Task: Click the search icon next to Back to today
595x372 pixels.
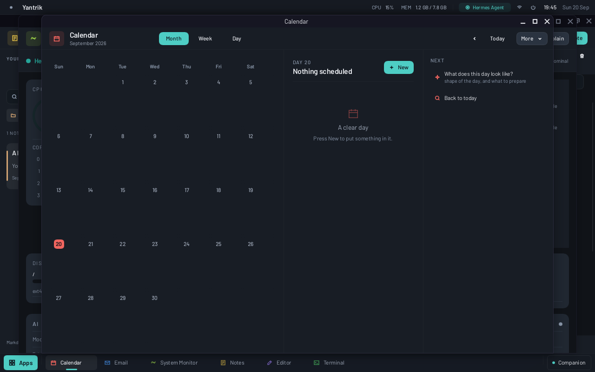Action: 437,98
